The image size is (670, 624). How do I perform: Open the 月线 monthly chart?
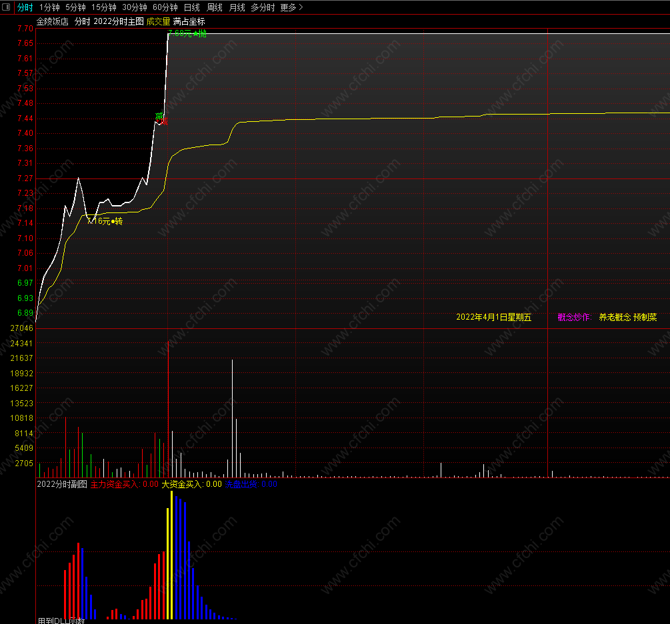point(237,7)
